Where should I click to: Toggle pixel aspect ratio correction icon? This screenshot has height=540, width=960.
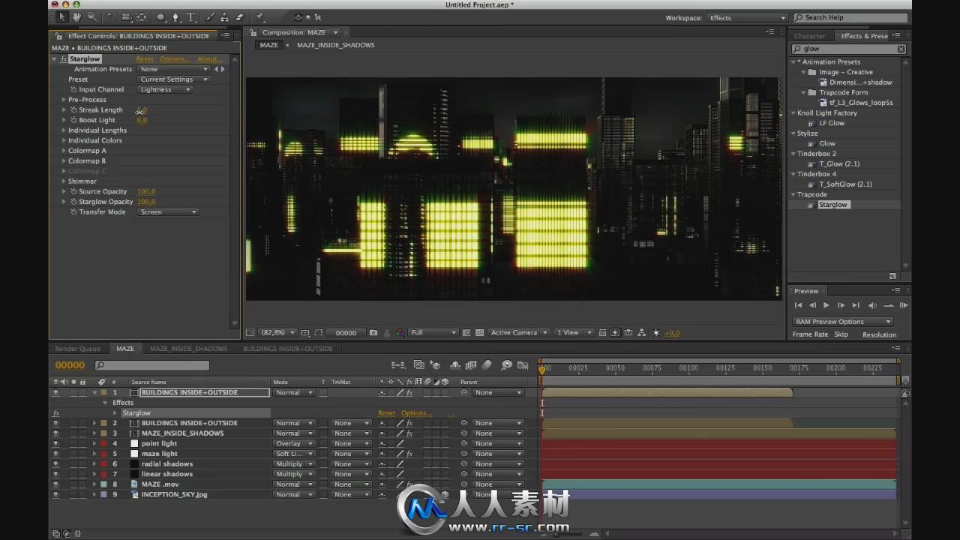[x=601, y=332]
